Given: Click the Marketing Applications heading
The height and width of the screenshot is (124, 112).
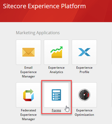Looking at the screenshot, I should 38,33.
